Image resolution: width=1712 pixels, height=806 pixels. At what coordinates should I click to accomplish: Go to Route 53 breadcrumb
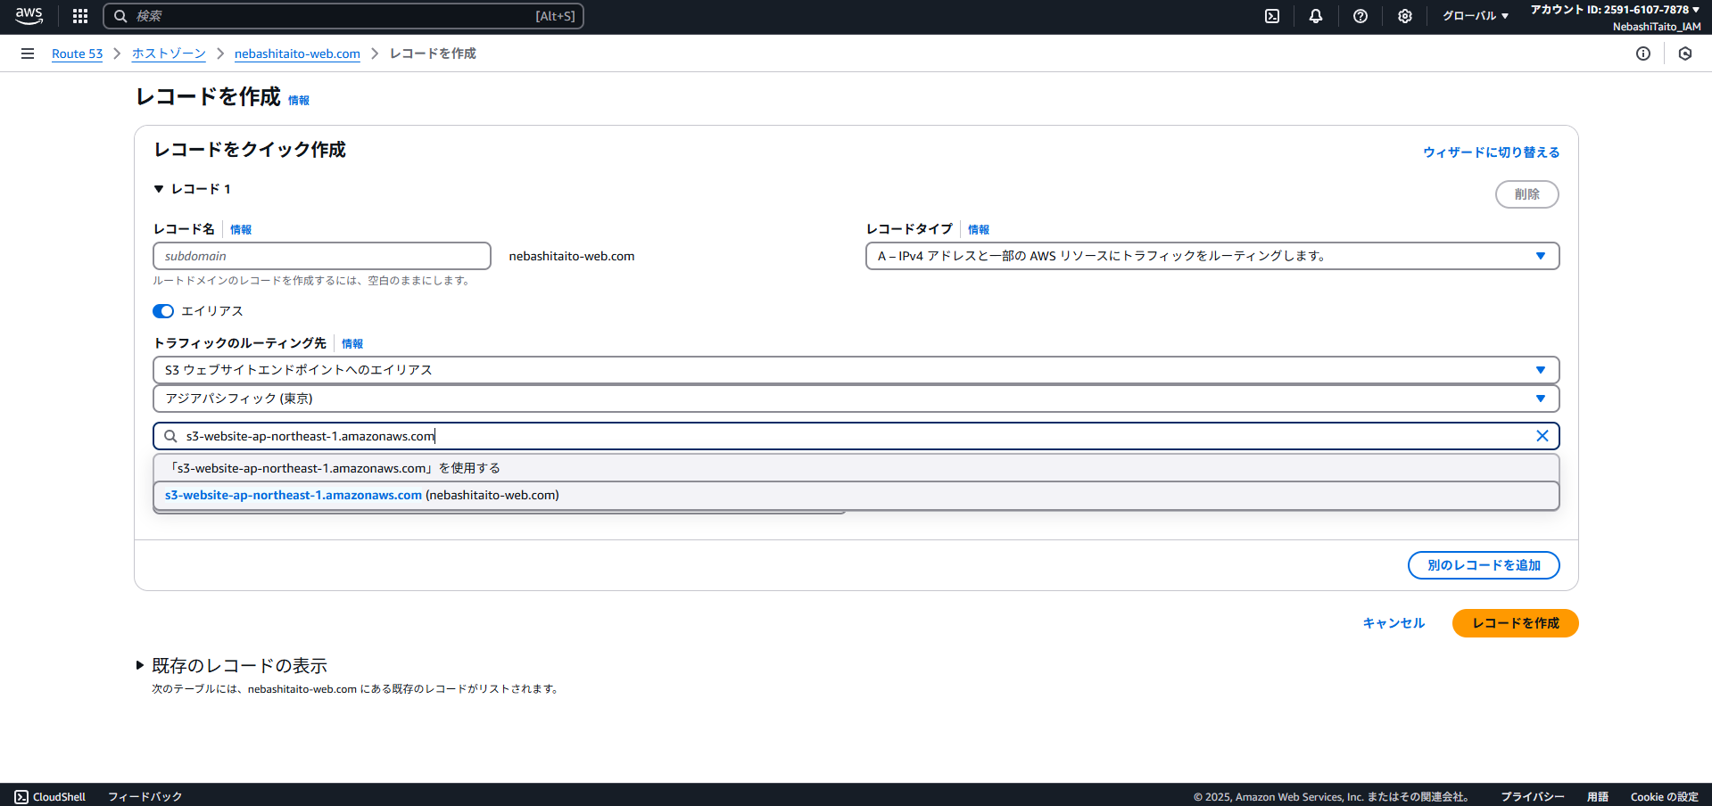click(x=77, y=53)
